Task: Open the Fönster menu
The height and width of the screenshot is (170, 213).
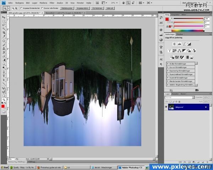Action: point(80,3)
